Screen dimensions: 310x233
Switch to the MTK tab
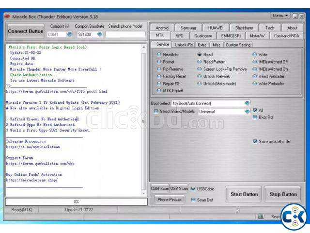[x=160, y=35]
